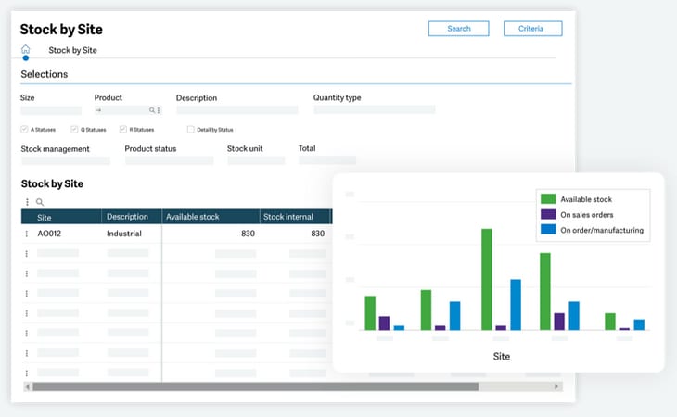Click the Available stock legend label
The width and height of the screenshot is (677, 417).
[586, 199]
